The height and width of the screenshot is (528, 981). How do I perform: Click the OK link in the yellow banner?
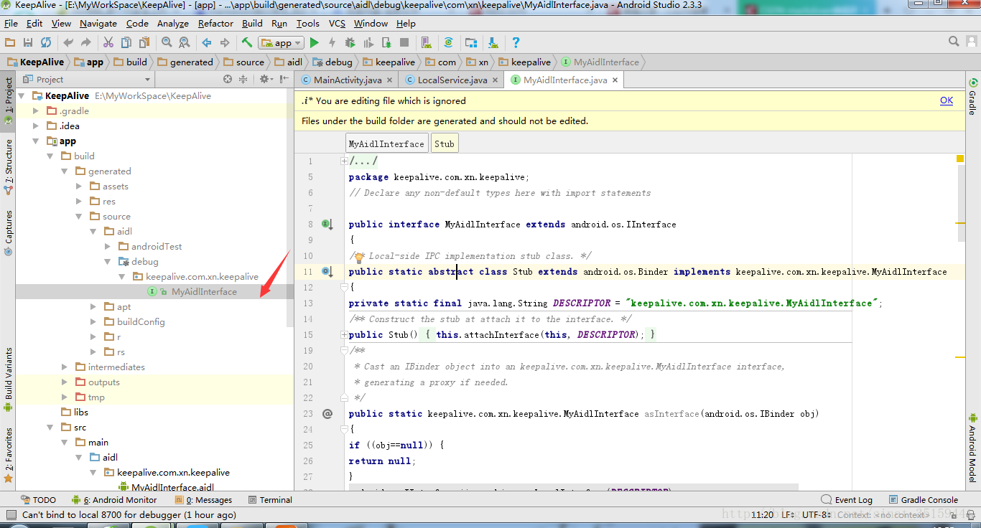[x=947, y=100]
